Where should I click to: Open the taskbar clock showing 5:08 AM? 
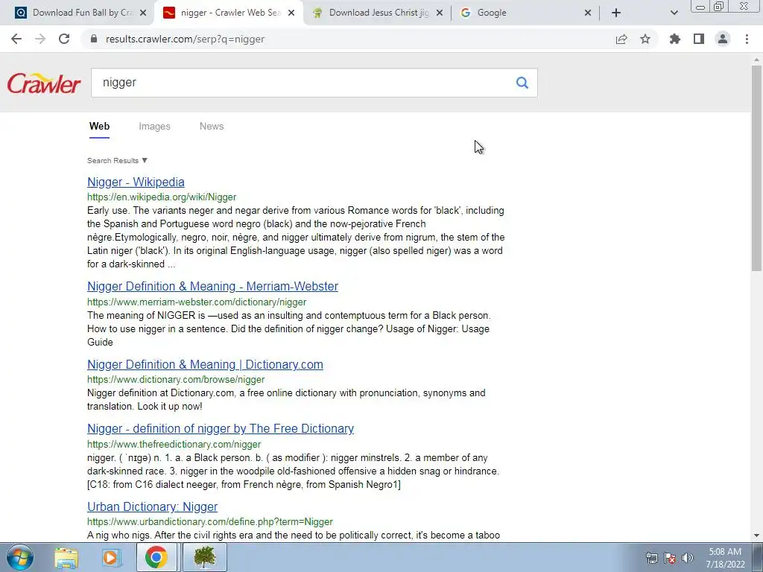725,558
